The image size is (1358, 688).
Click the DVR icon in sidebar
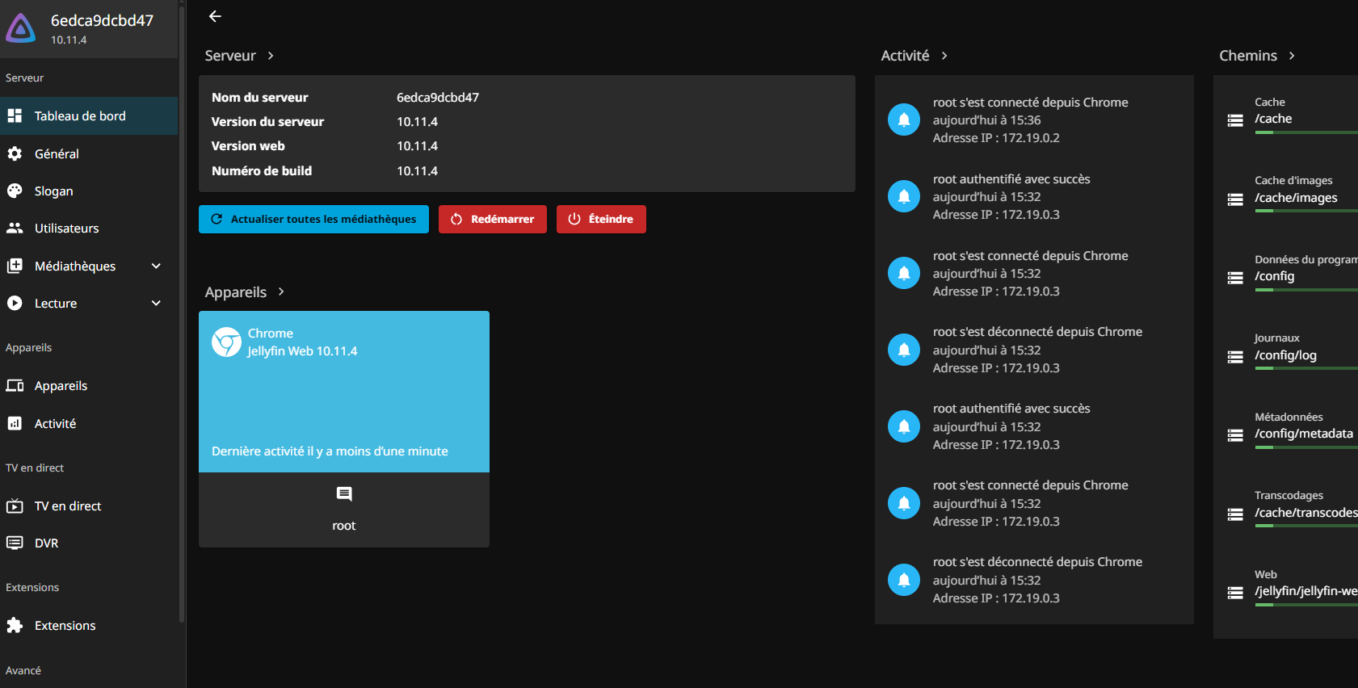pyautogui.click(x=15, y=543)
